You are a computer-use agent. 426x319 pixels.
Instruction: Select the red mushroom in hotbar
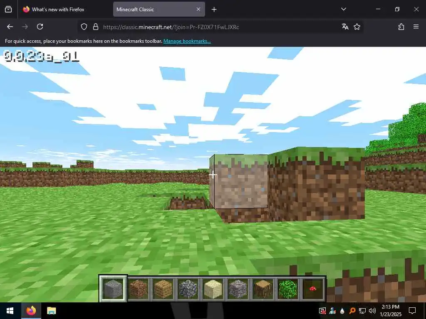313,289
